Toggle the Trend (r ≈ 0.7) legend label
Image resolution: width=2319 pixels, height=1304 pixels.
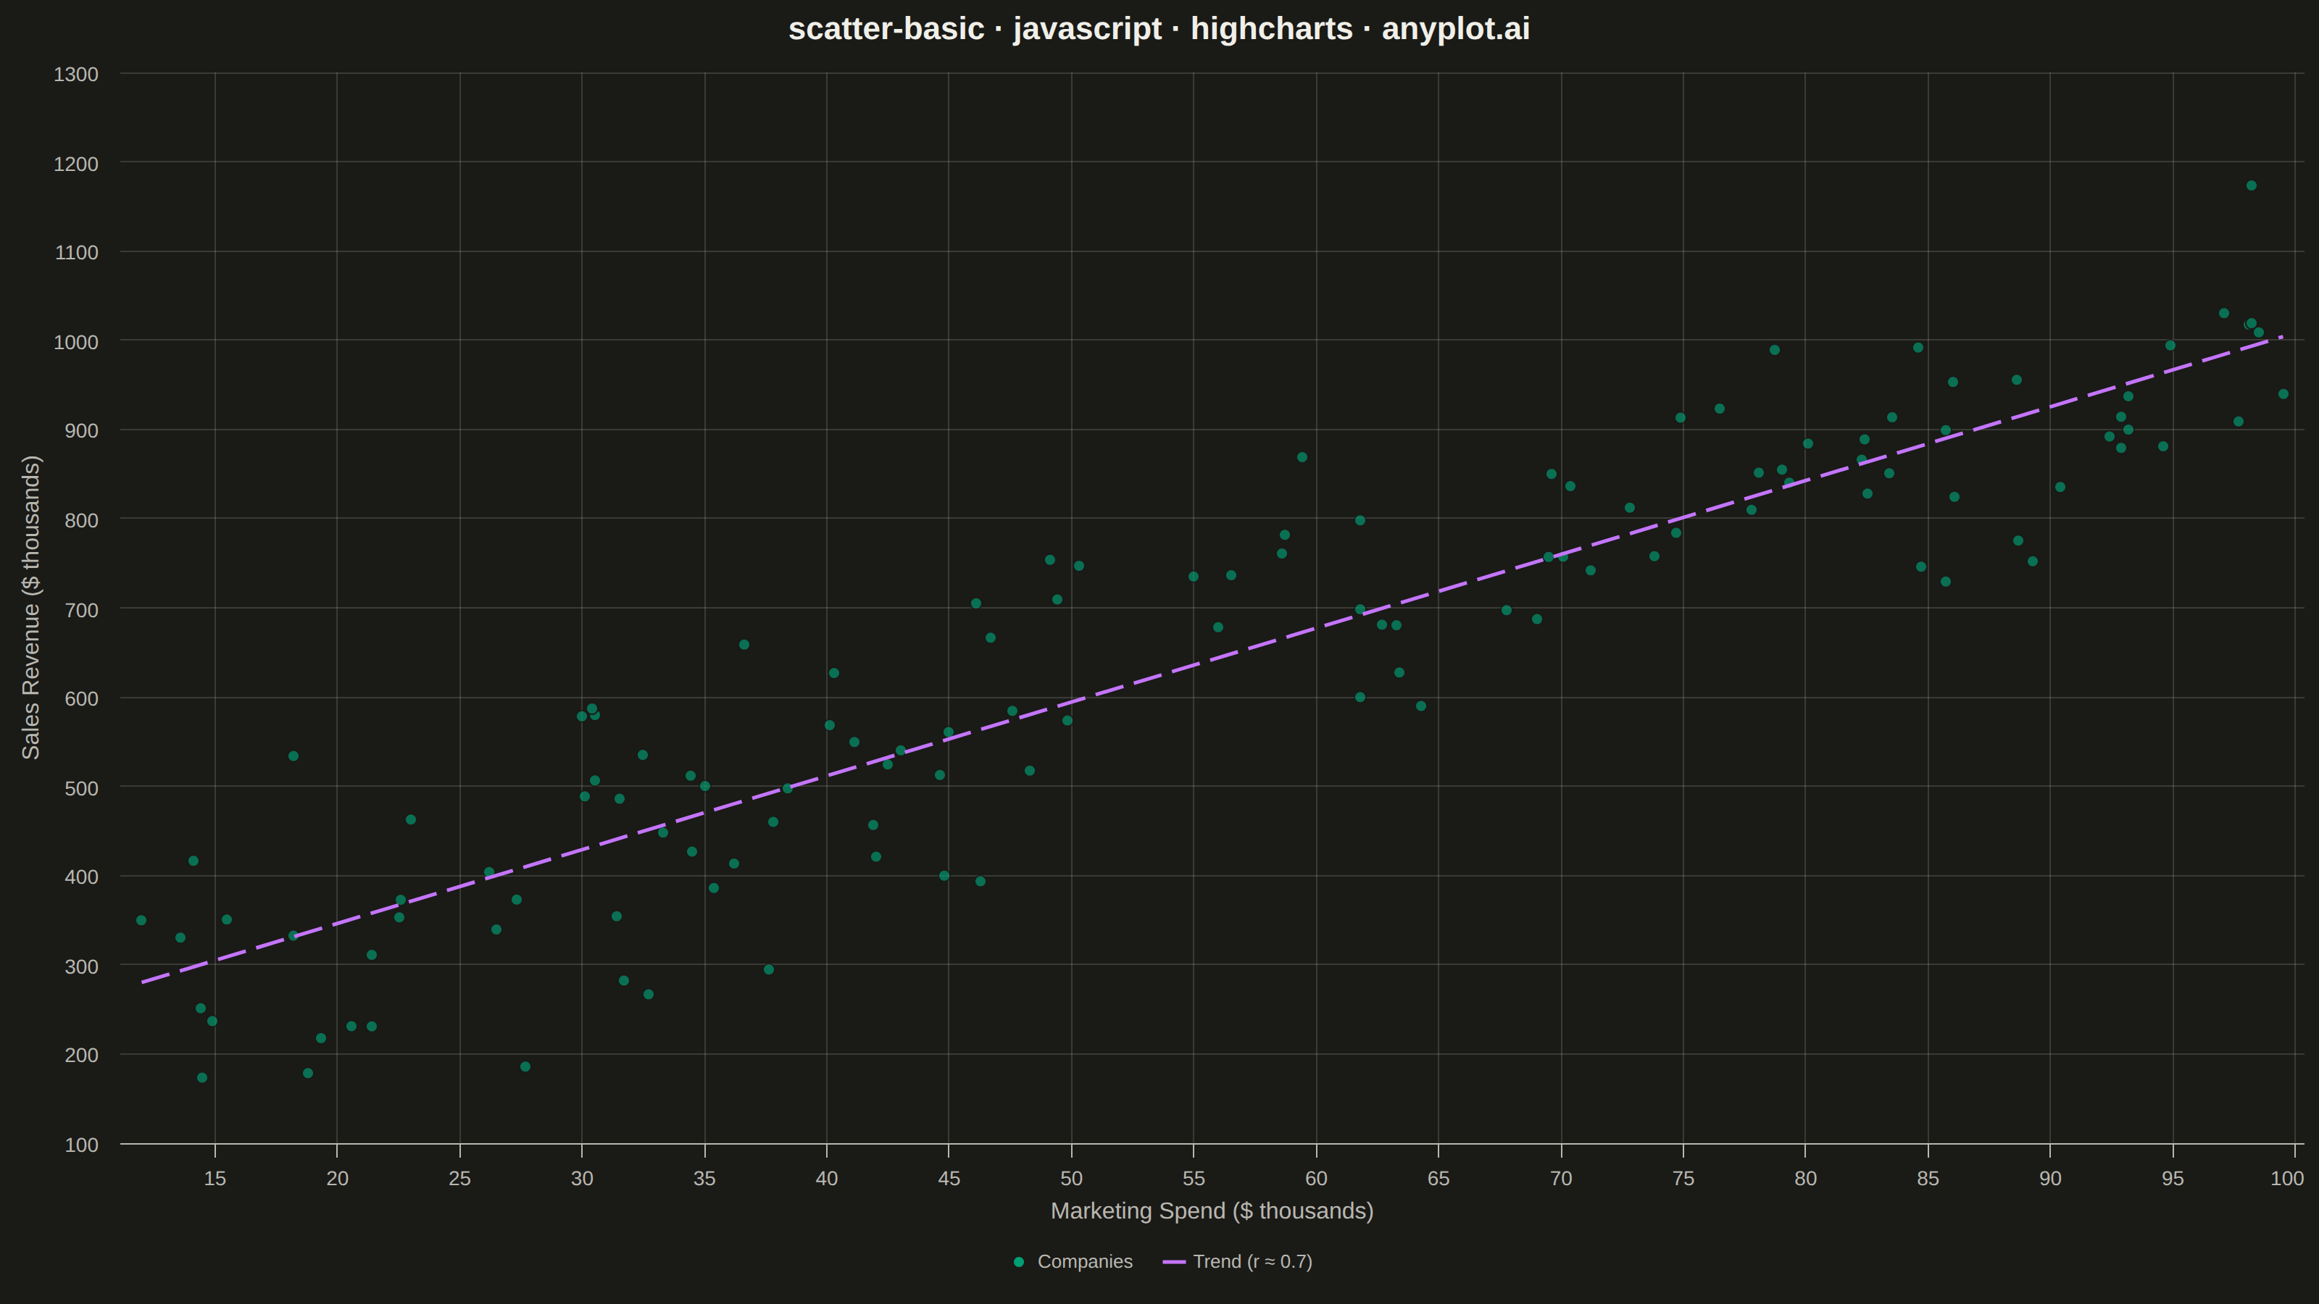pos(1252,1262)
